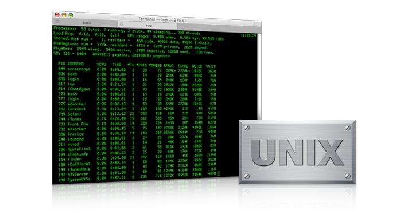Click the Finder process name
Screen dimensions: 408x222
tap(74, 159)
